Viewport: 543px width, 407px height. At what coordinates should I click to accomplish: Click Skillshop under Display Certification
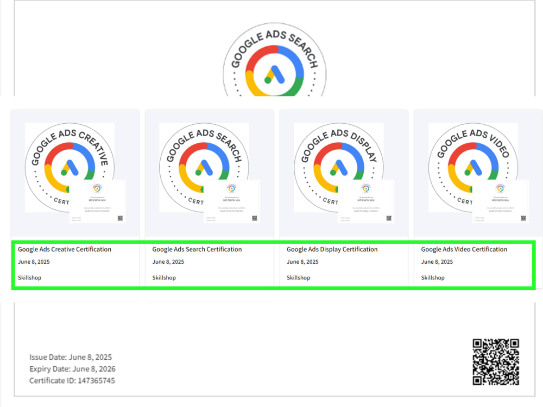[298, 277]
